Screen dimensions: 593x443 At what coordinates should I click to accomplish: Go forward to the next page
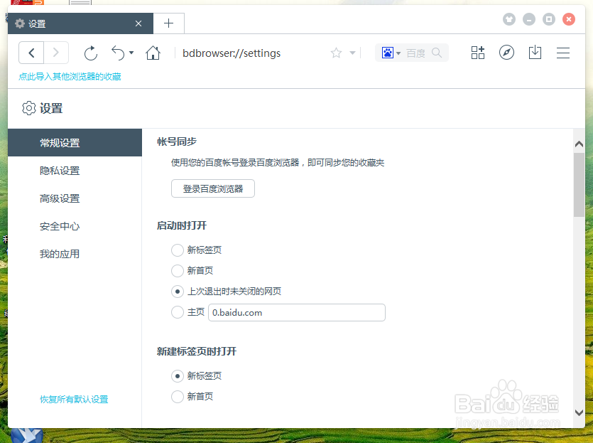tap(56, 53)
